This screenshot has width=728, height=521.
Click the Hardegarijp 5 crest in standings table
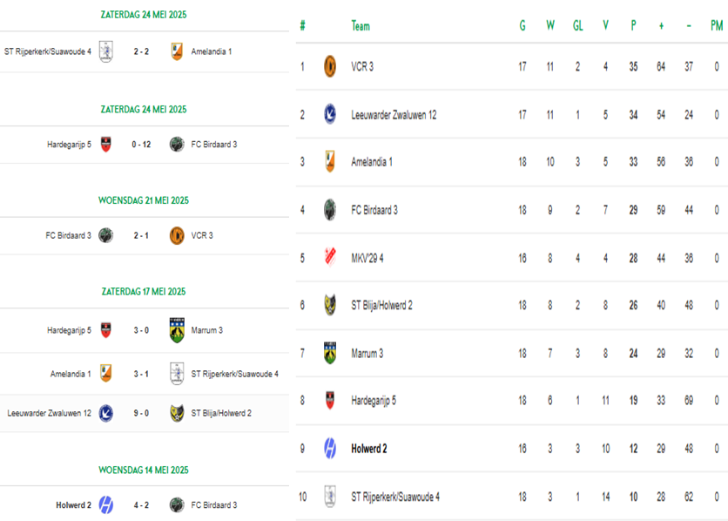click(330, 400)
